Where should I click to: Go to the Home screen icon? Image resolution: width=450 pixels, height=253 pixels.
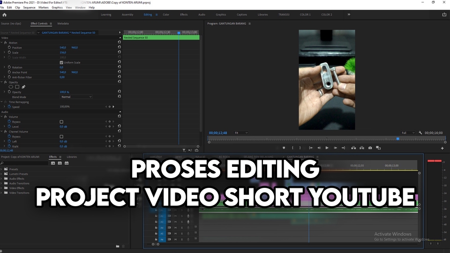point(4,15)
